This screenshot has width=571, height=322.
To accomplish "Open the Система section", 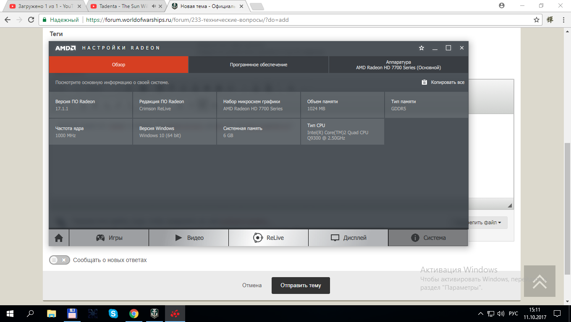I will 428,238.
